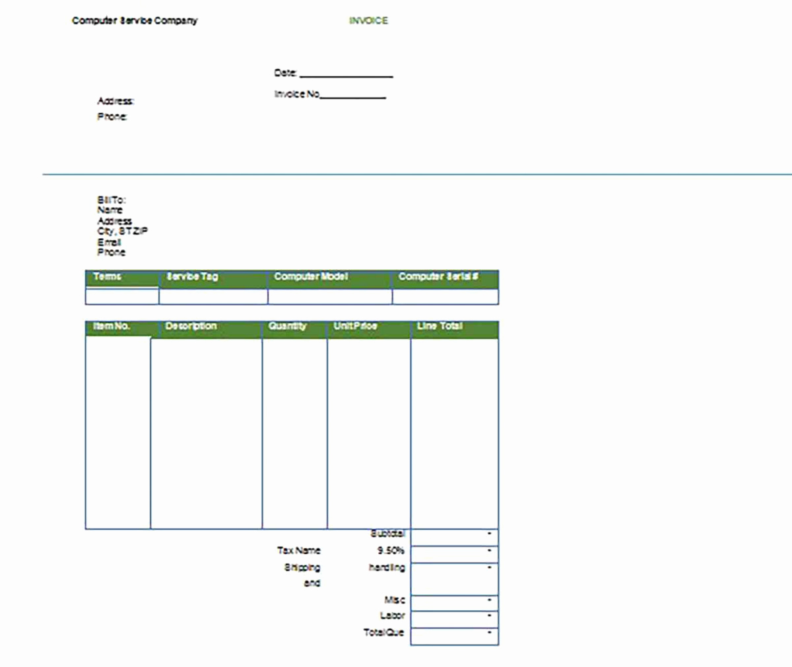The width and height of the screenshot is (792, 667).
Task: Click the company Address label
Action: [x=115, y=101]
